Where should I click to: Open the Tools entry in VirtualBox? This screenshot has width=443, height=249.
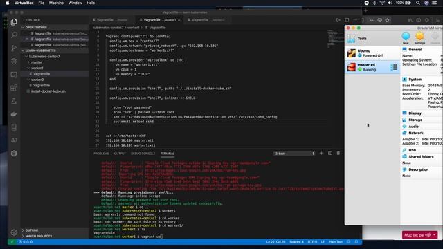click(x=372, y=39)
